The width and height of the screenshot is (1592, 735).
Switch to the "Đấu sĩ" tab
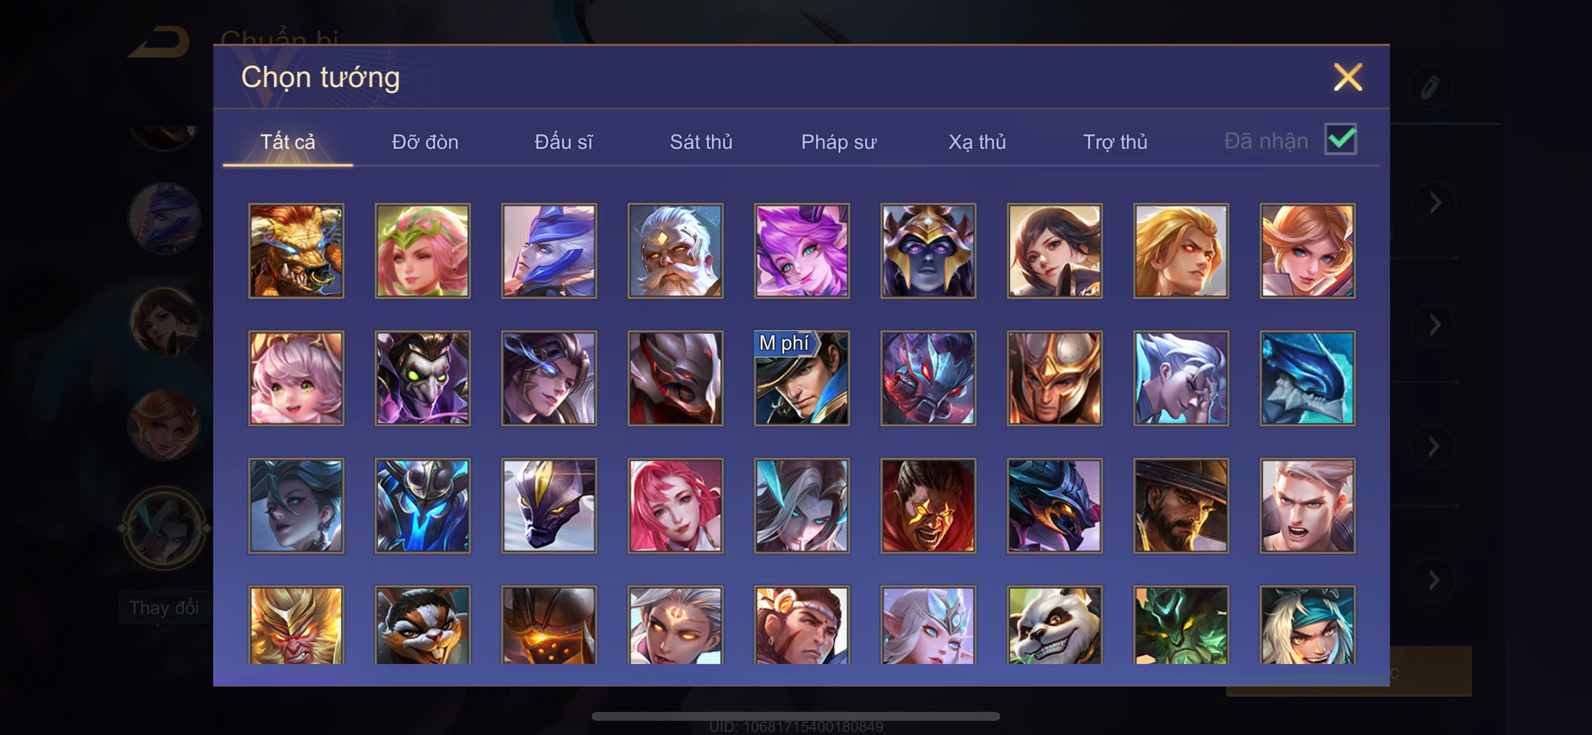(x=563, y=142)
